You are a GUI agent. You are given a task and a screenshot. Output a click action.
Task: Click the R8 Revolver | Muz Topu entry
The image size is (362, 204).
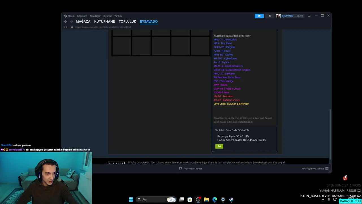(227, 77)
